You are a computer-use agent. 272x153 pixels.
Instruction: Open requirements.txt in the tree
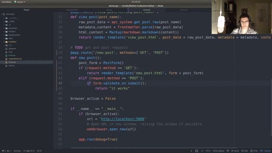[15, 59]
